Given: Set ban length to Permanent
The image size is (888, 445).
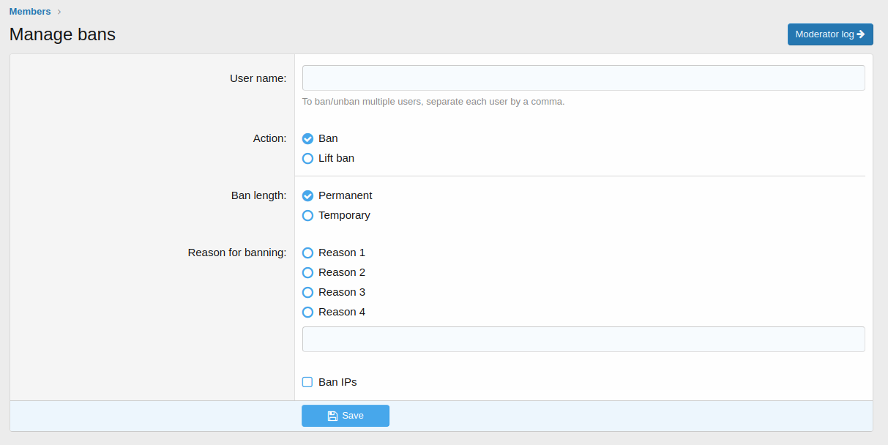Looking at the screenshot, I should [307, 195].
